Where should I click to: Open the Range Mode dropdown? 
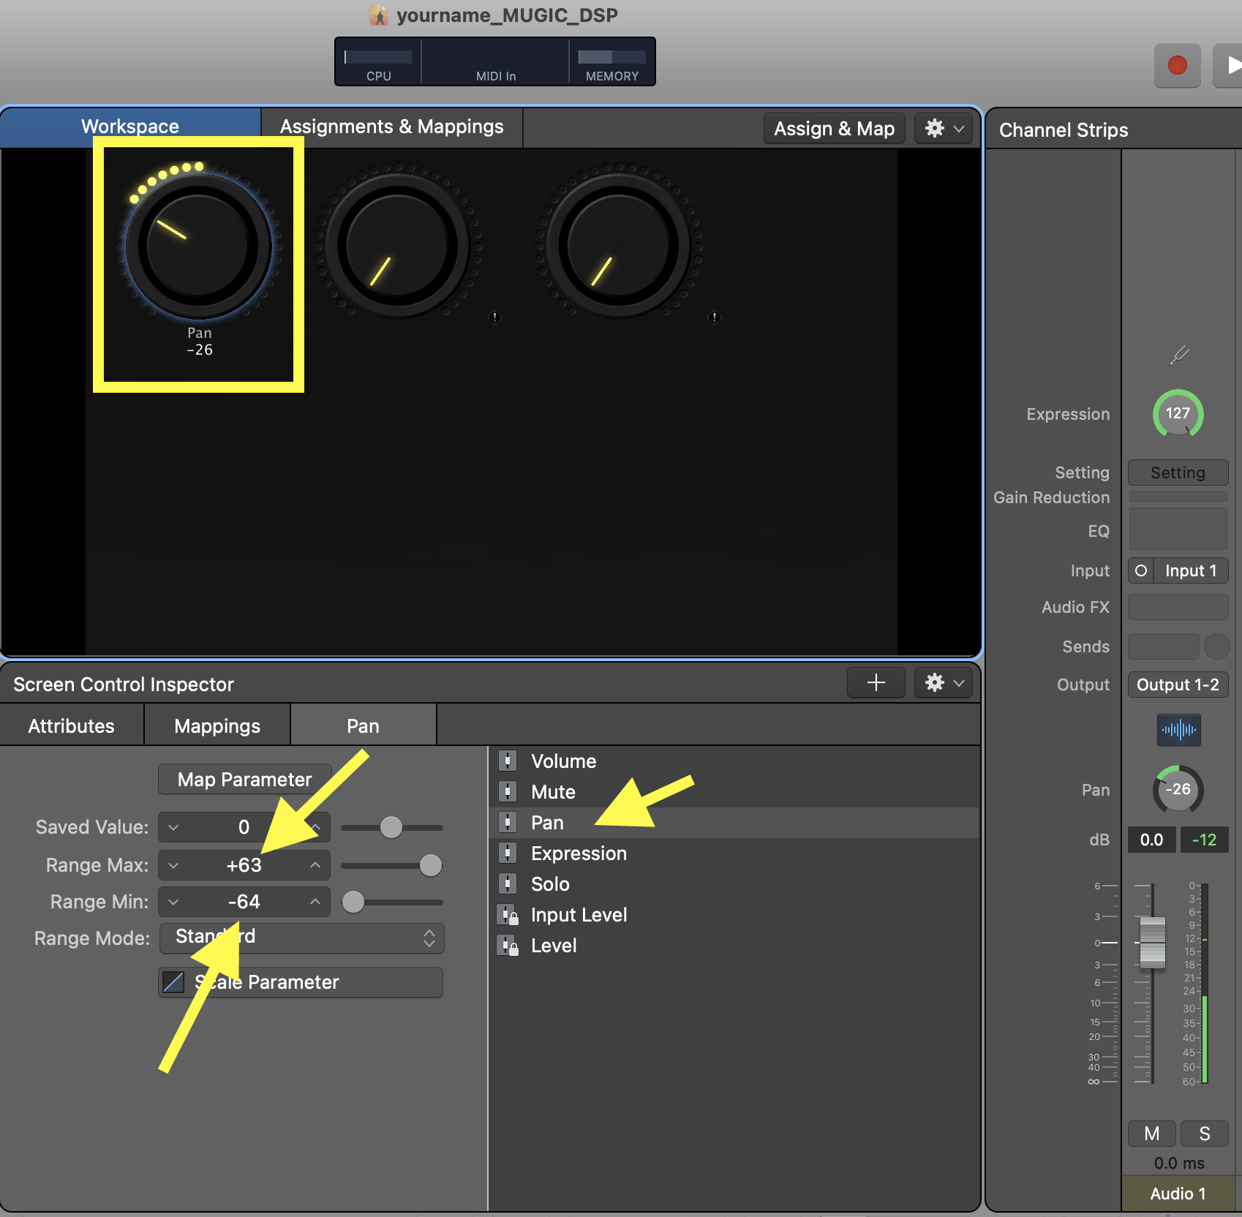[301, 938]
